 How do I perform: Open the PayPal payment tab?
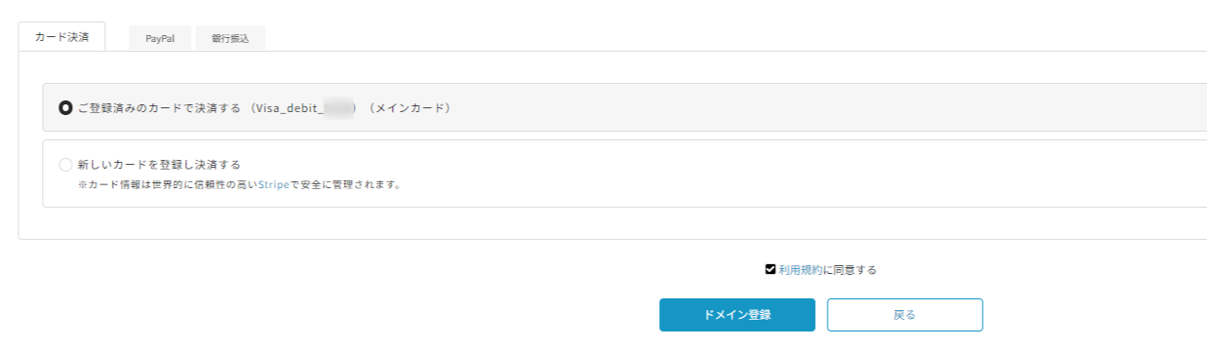pos(161,39)
